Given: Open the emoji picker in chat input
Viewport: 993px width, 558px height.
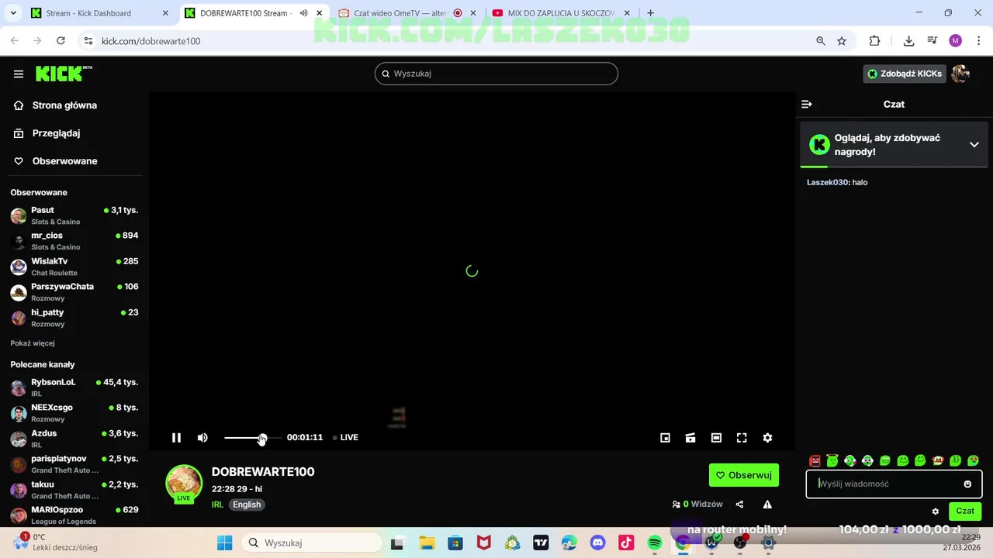Looking at the screenshot, I should pos(967,484).
